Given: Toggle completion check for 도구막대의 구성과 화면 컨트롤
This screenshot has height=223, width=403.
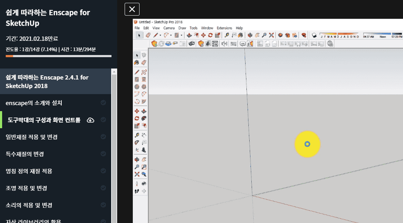Looking at the screenshot, I should (103, 120).
